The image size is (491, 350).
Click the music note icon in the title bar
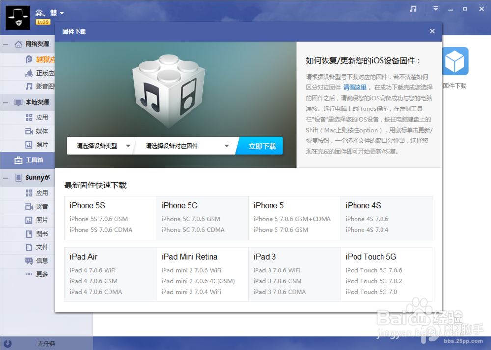tap(412, 8)
